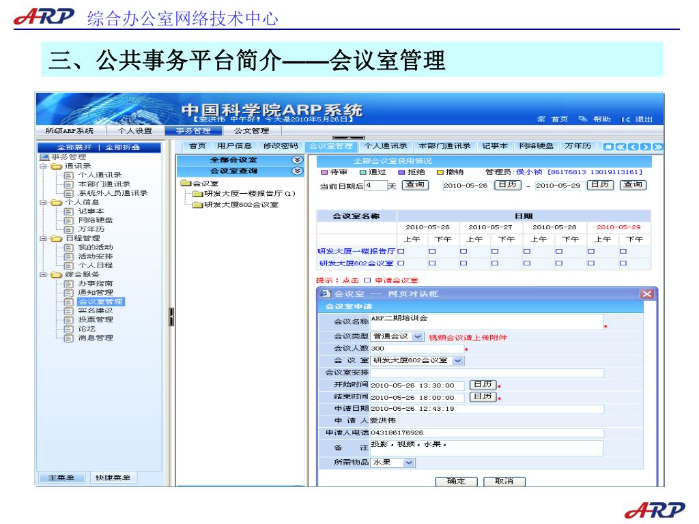Image resolution: width=699 pixels, height=524 pixels.
Task: Select 实名建议 in sidebar tree
Action: 96,311
